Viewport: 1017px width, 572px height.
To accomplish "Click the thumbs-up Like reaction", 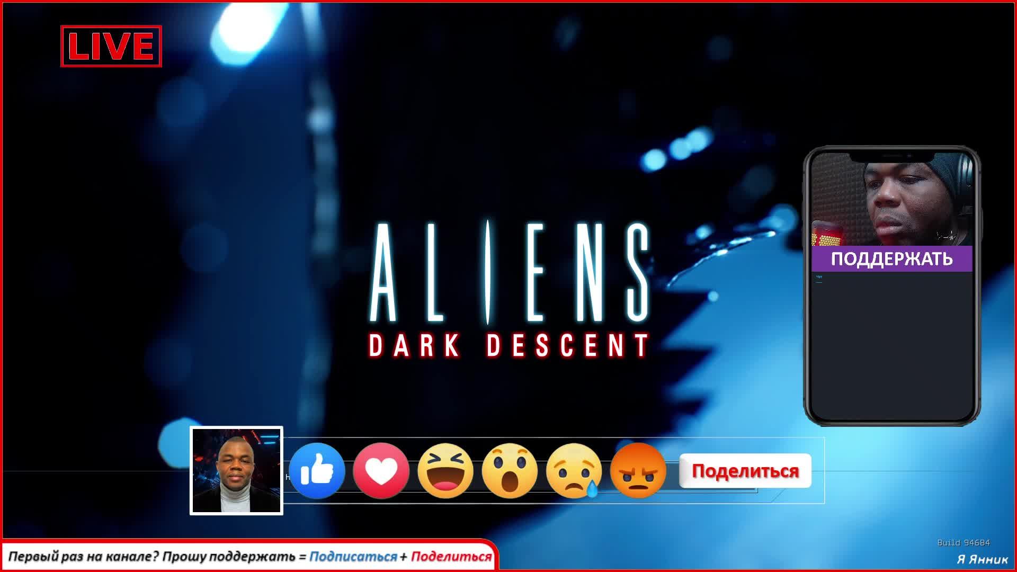I will [x=317, y=471].
